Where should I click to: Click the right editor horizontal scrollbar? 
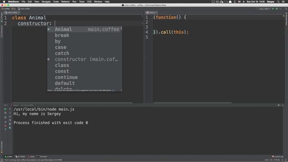193,103
